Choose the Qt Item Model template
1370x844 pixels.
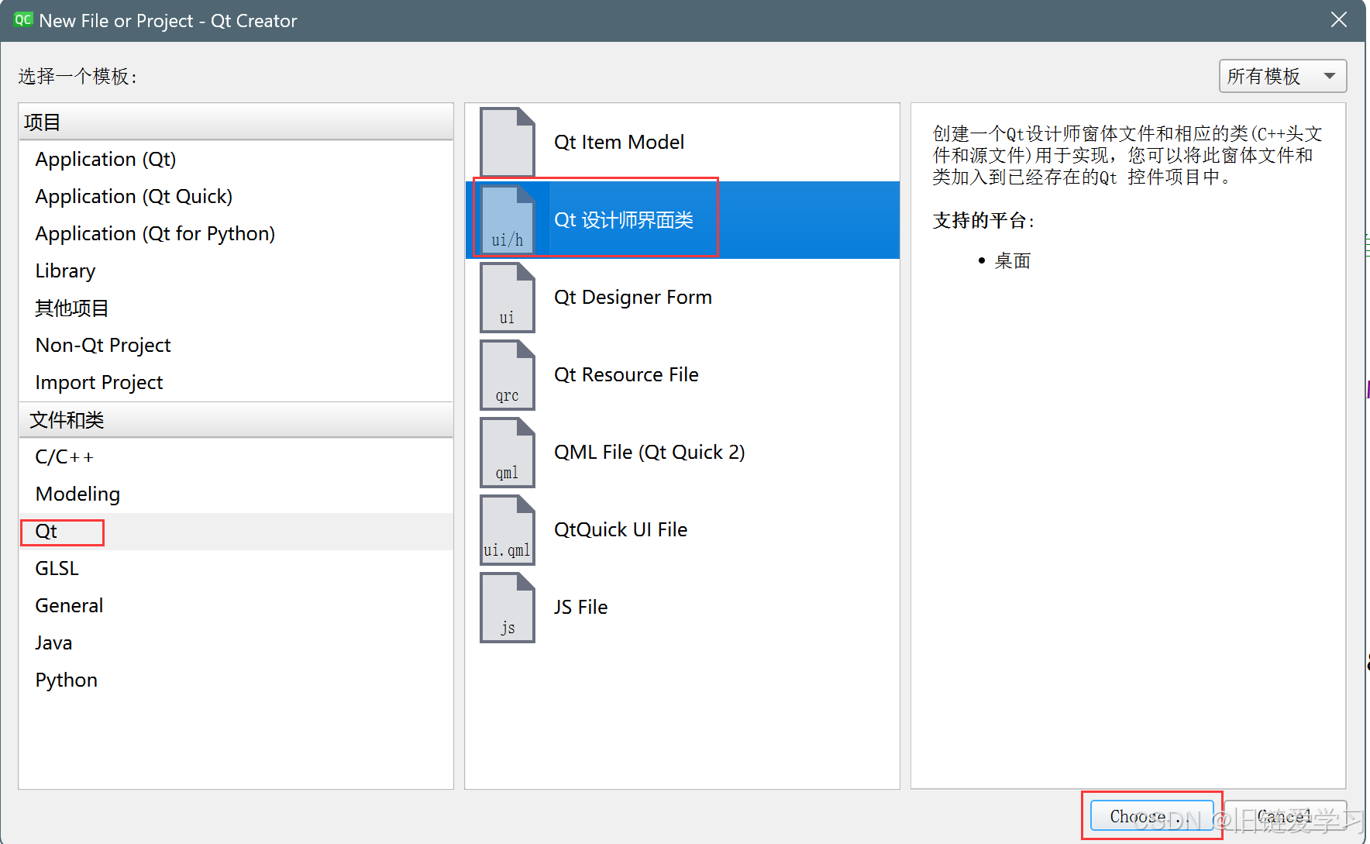(682, 142)
